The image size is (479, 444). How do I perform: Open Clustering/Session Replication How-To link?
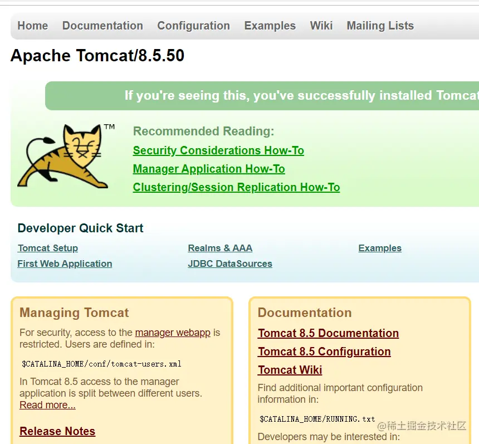point(237,187)
